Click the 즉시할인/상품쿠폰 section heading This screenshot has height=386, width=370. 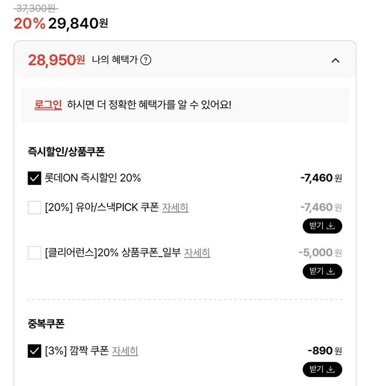click(66, 152)
